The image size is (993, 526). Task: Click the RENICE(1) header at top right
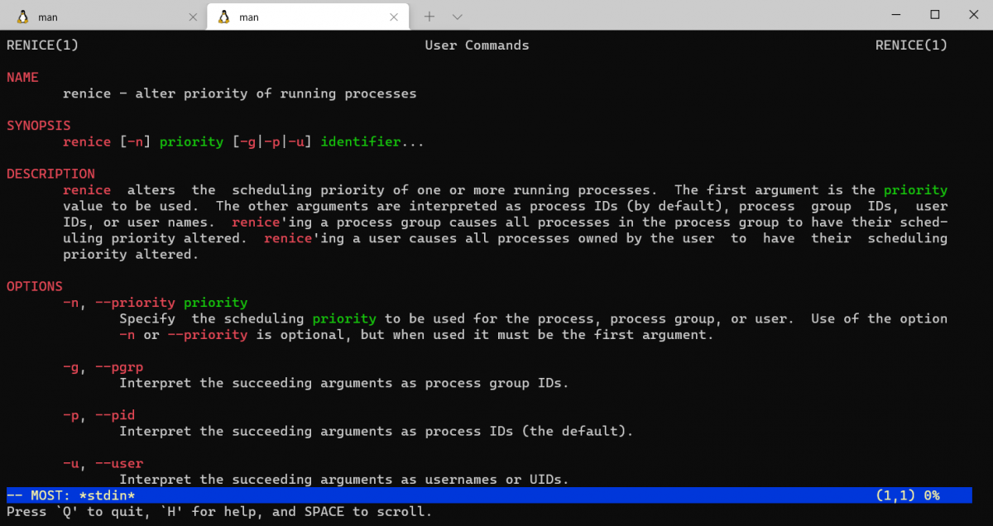click(911, 45)
